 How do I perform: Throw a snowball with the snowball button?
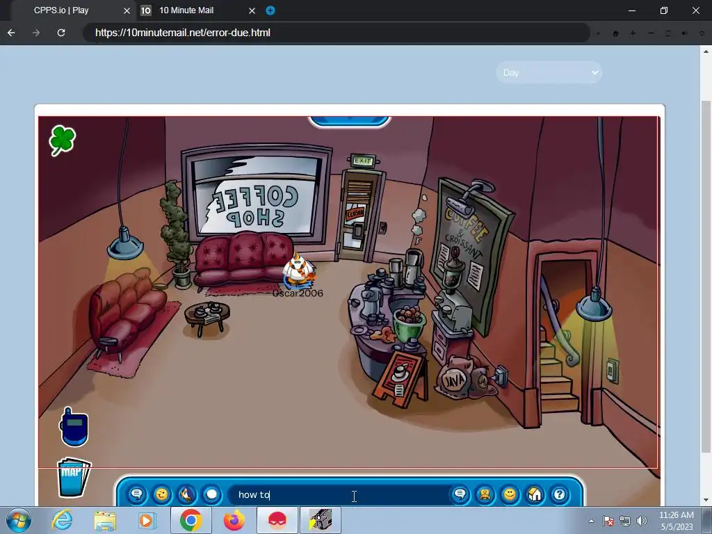pos(211,494)
